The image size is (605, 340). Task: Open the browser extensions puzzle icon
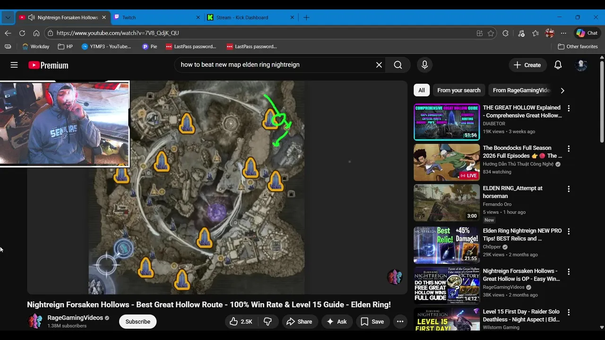(x=505, y=33)
